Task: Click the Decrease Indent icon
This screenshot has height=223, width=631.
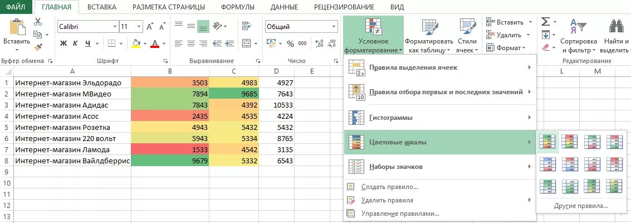Action: (x=217, y=43)
